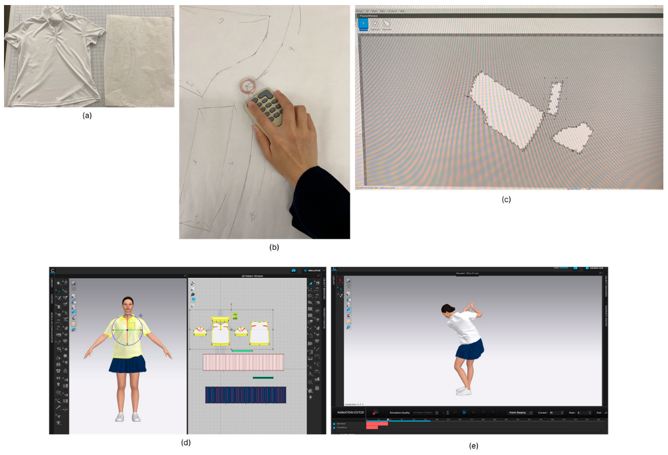This screenshot has height=455, width=668.
Task: Open PROPERTY EDITOR tab in the animation window
Action: coord(606,316)
